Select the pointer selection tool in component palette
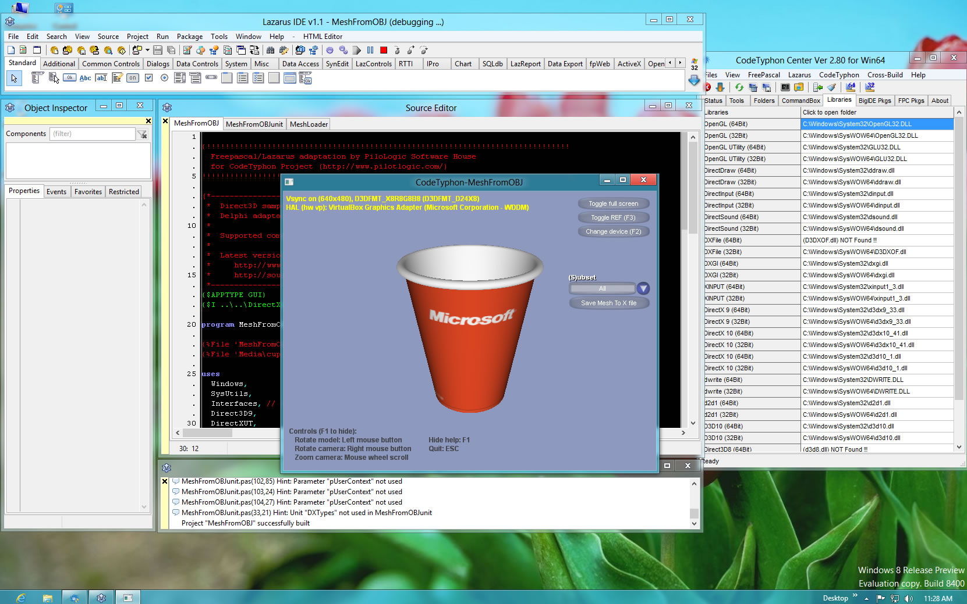This screenshot has width=967, height=604. click(14, 78)
